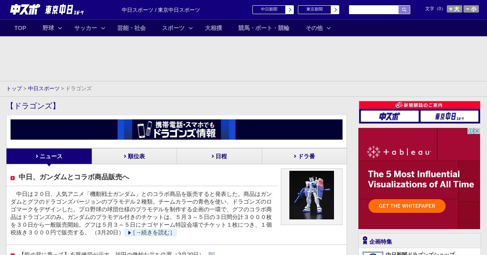Switch to the 順位表 tab
This screenshot has width=487, height=255.
134,156
